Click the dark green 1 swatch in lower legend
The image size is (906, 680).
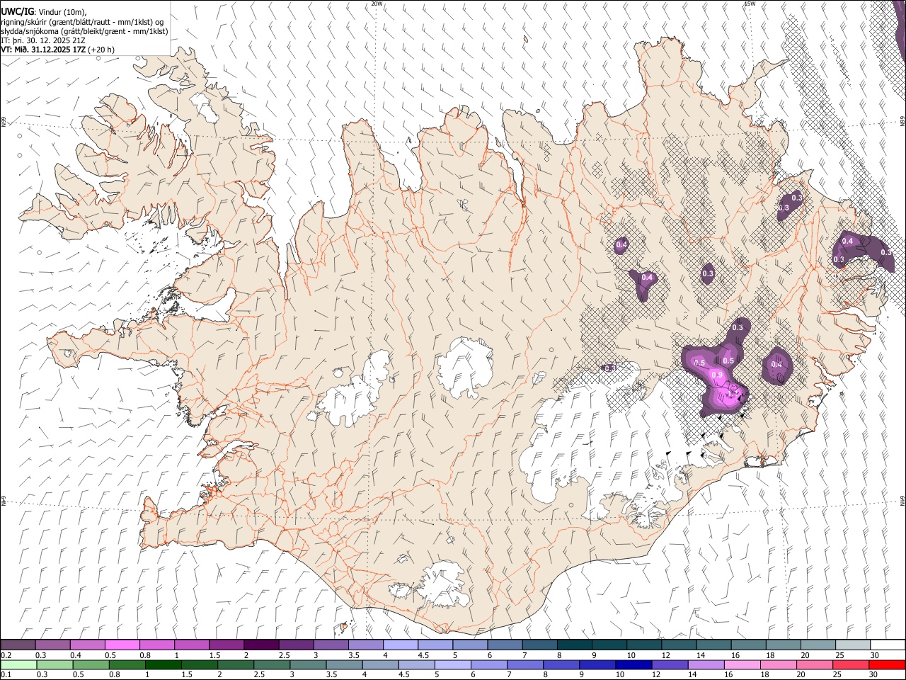pos(163,664)
